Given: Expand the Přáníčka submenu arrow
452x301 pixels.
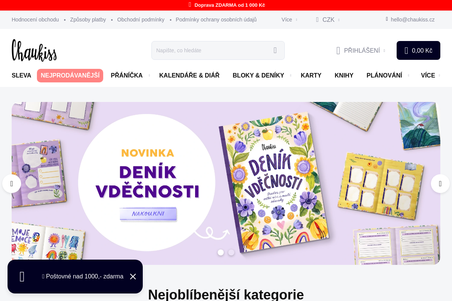Looking at the screenshot, I should 149,76.
